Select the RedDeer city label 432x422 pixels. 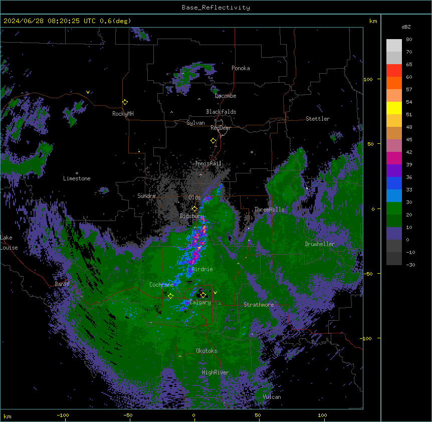coord(221,128)
